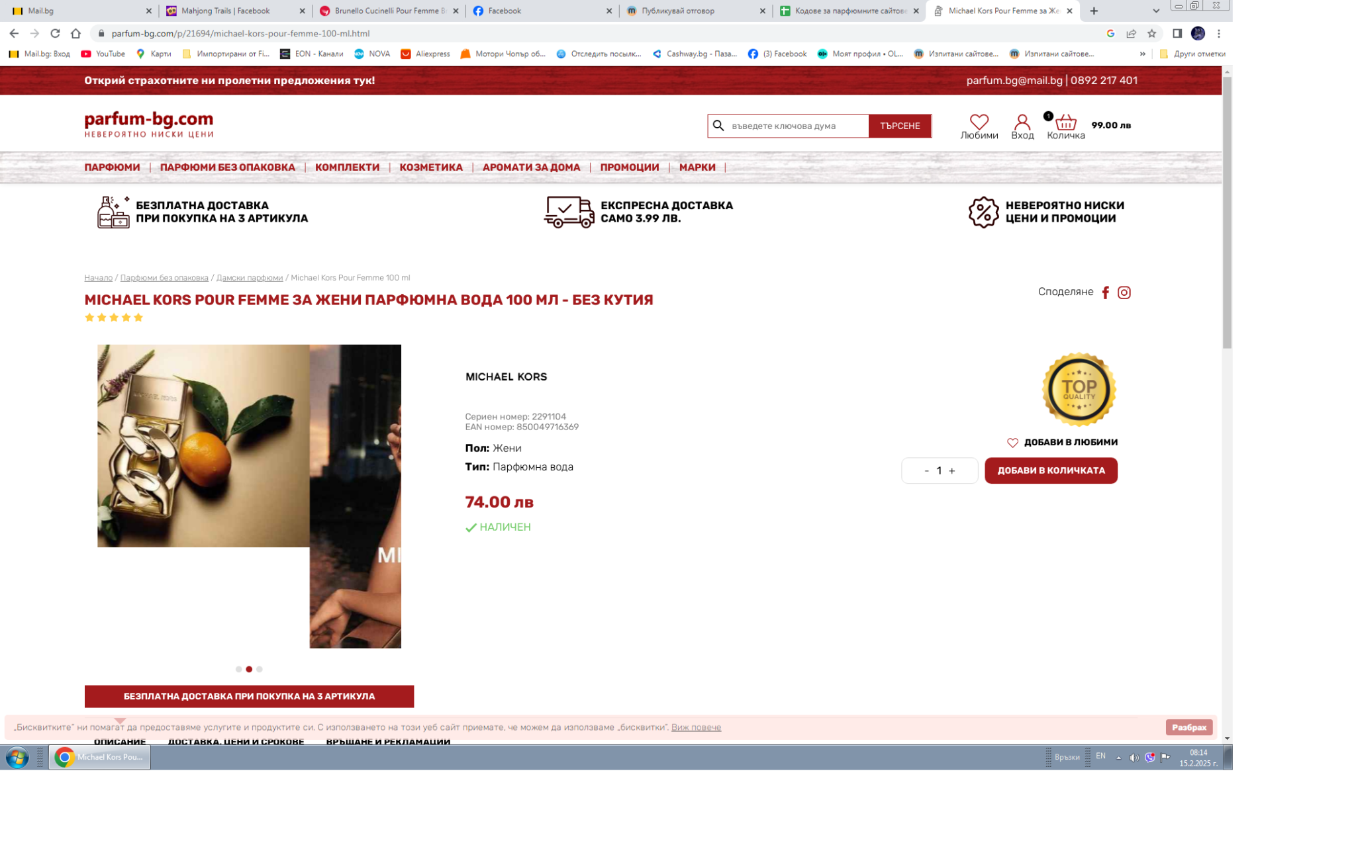This screenshot has width=1356, height=847.
Task: Open МАРКИ menu category
Action: tap(697, 167)
